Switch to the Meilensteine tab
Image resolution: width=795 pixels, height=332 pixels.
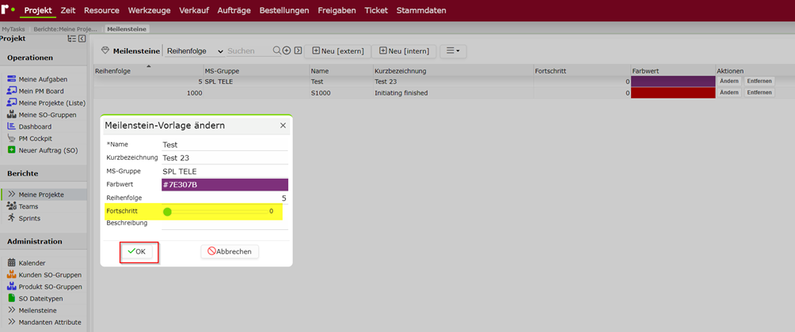pos(127,28)
